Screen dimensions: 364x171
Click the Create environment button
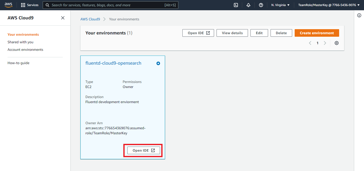click(317, 33)
